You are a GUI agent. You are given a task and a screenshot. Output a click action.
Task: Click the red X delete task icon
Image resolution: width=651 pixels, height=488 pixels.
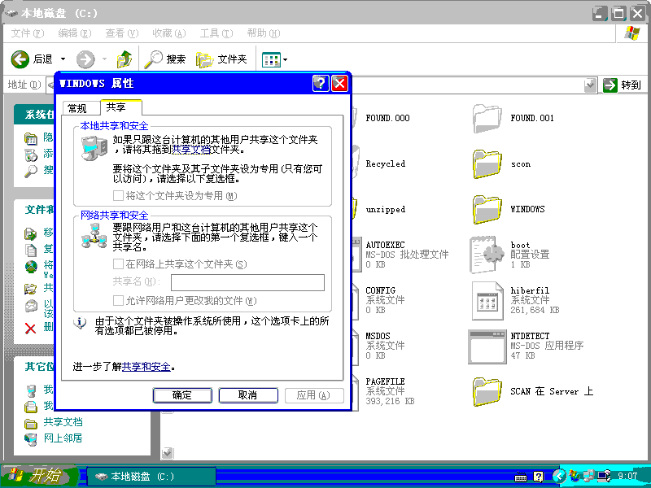pos(30,329)
